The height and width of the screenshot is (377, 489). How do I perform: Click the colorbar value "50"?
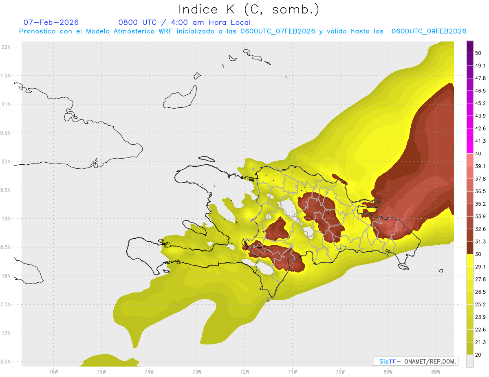pos(478,53)
